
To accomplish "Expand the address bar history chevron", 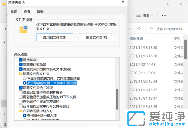I will 130,28.
